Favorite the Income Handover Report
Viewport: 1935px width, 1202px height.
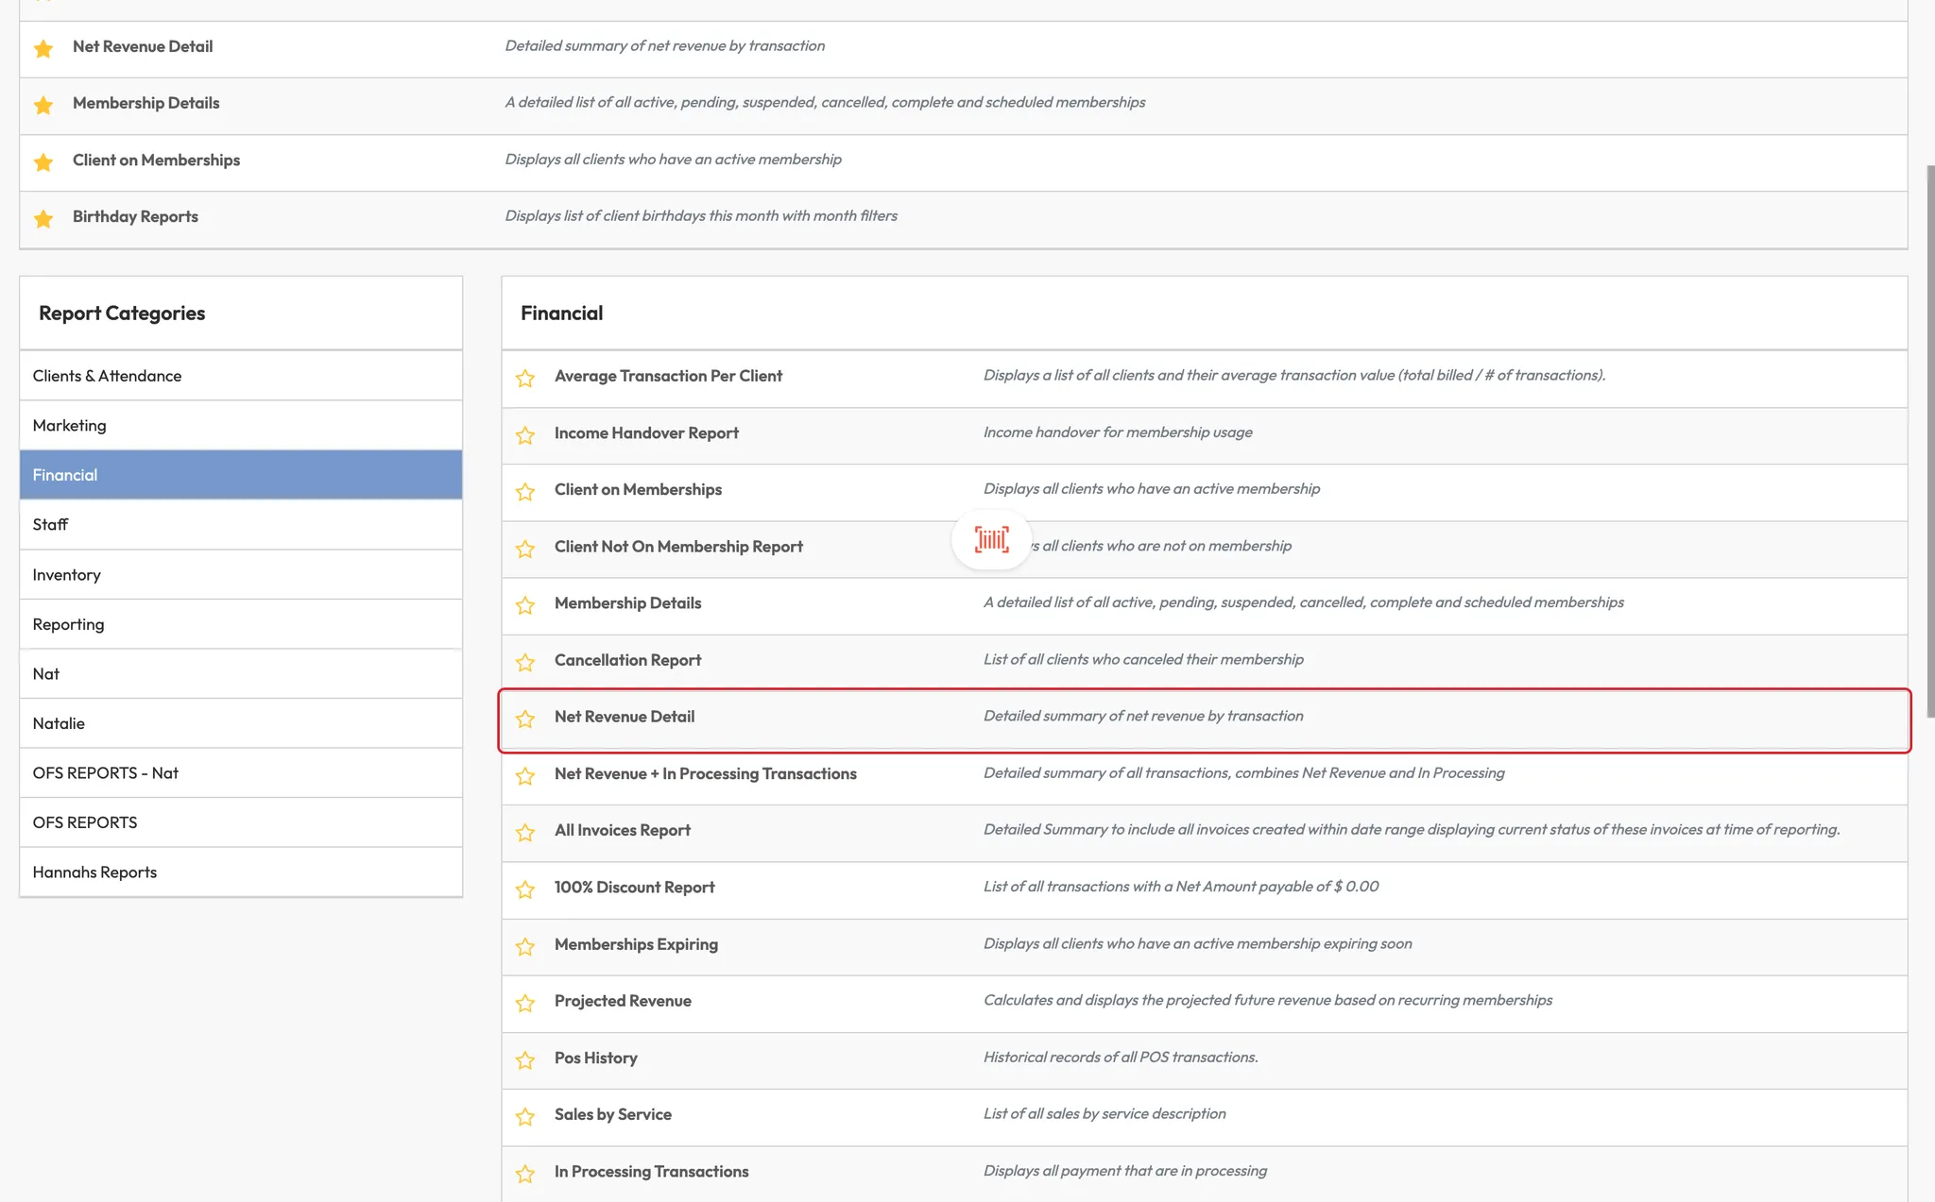click(x=525, y=434)
